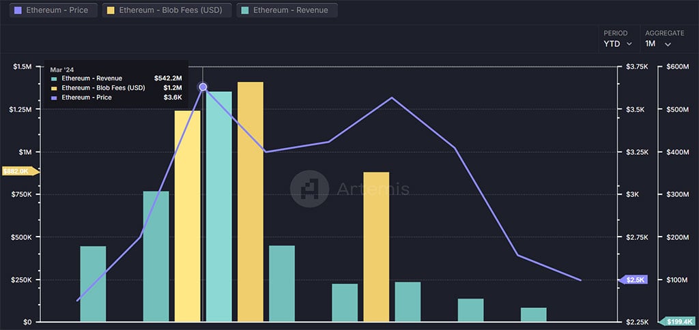The height and width of the screenshot is (330, 699).
Task: Toggle the Ethereum - Price legend chip
Action: (x=53, y=10)
